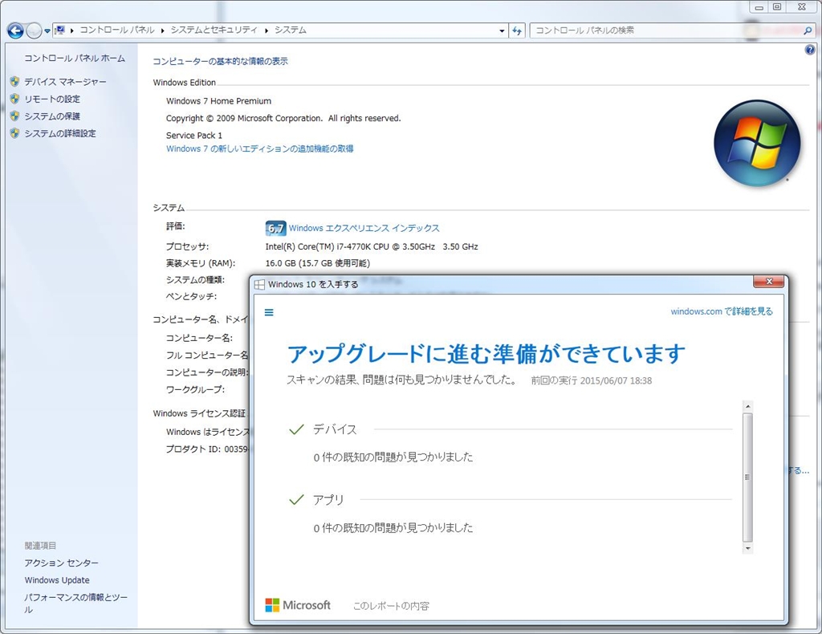Open the help question mark icon

click(810, 51)
